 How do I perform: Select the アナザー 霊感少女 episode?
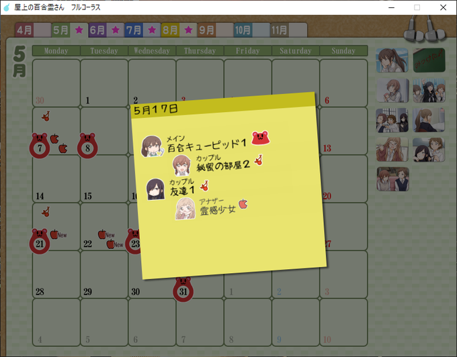pyautogui.click(x=212, y=208)
